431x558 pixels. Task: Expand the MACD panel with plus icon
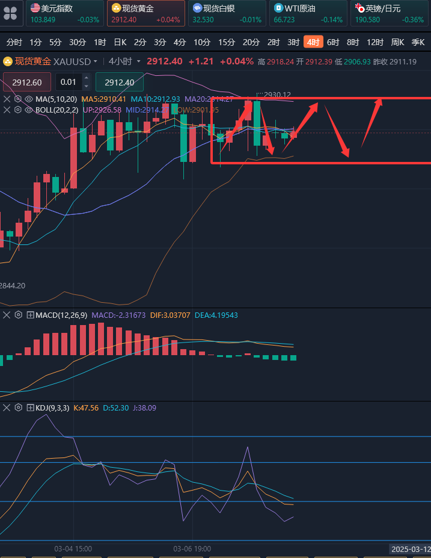(x=31, y=315)
